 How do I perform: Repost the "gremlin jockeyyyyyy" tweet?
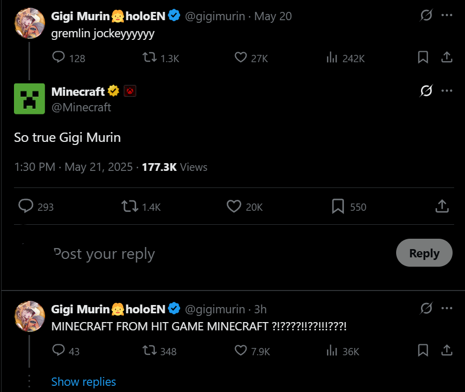(150, 57)
